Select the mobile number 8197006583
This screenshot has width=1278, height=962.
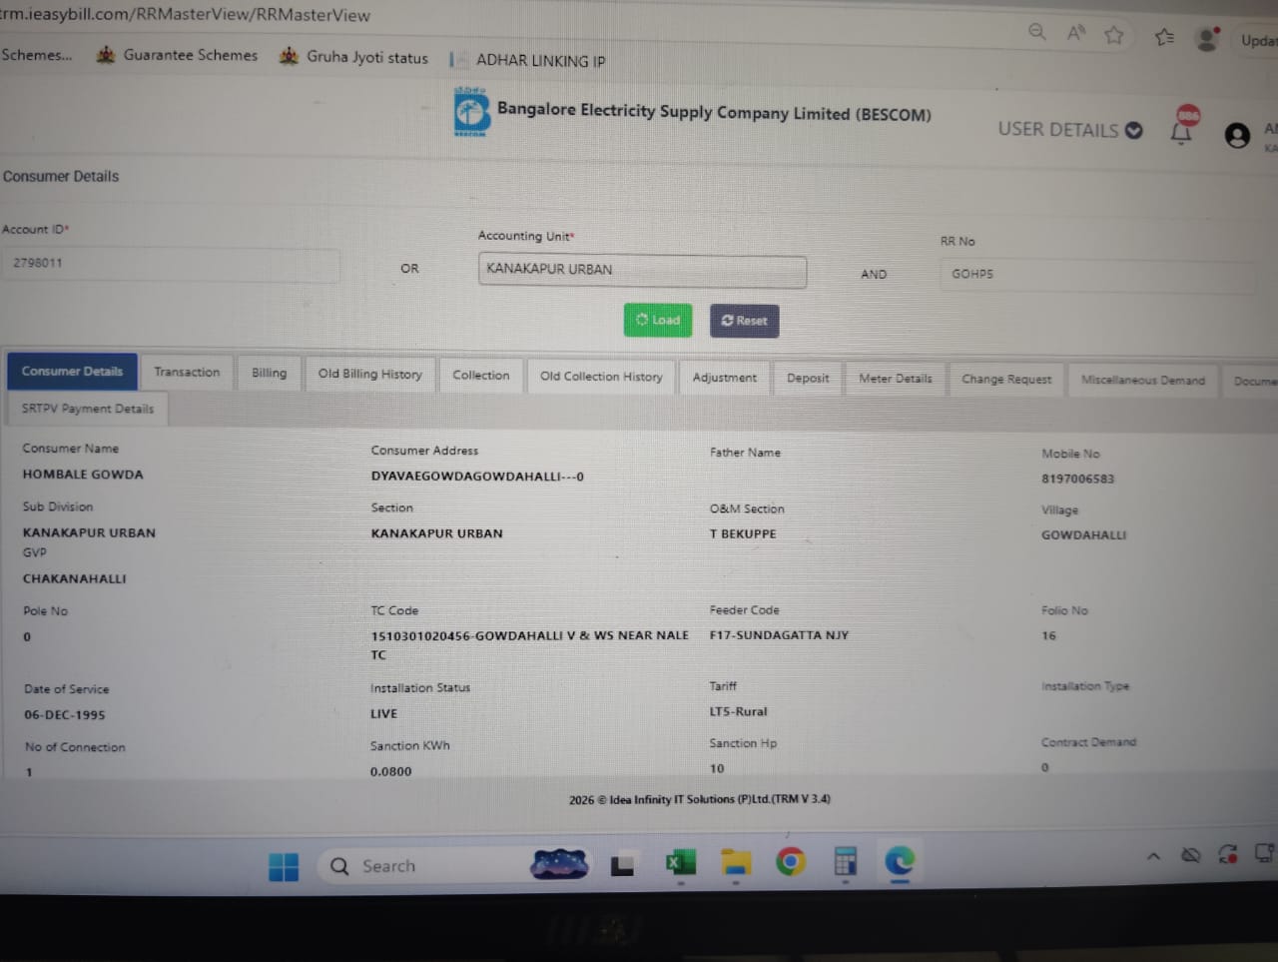pyautogui.click(x=1078, y=479)
